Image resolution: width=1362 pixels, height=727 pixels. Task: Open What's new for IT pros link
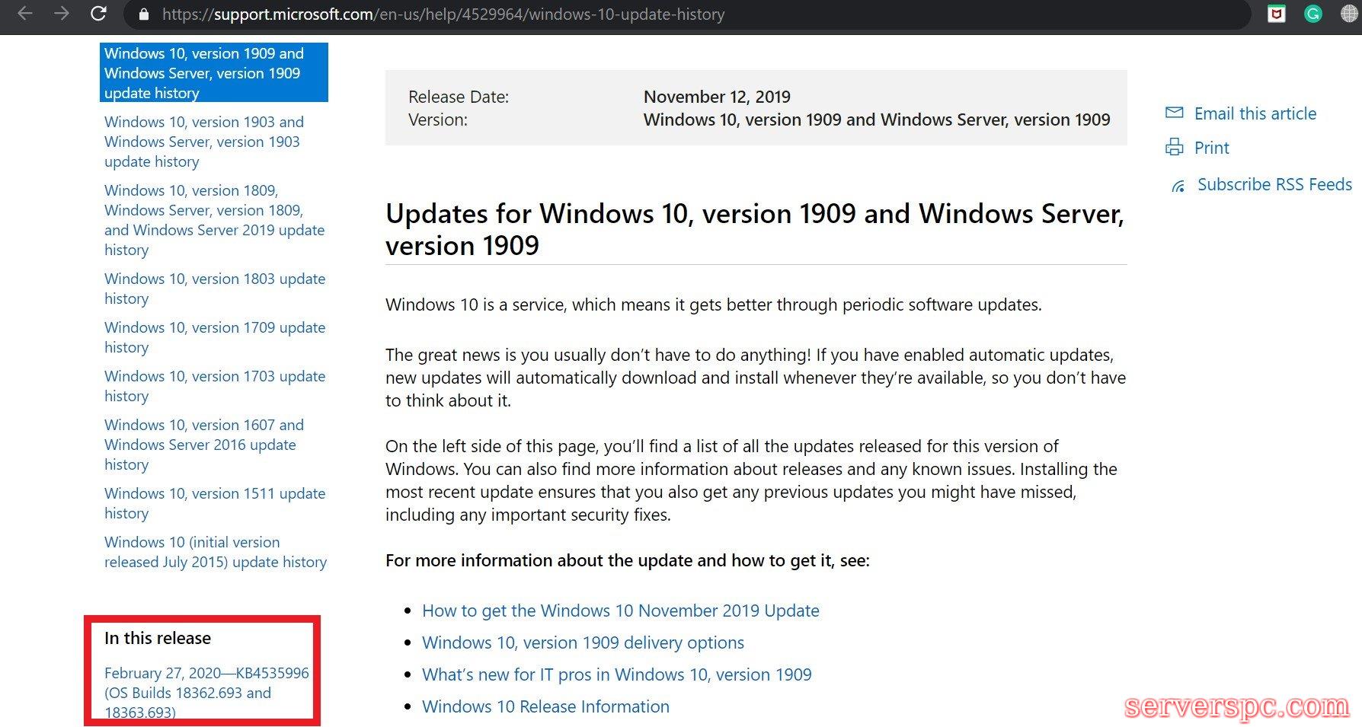point(616,674)
